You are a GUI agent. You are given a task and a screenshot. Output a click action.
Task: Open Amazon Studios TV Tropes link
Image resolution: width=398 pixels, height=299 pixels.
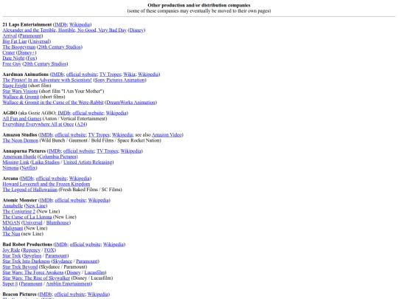click(99, 135)
